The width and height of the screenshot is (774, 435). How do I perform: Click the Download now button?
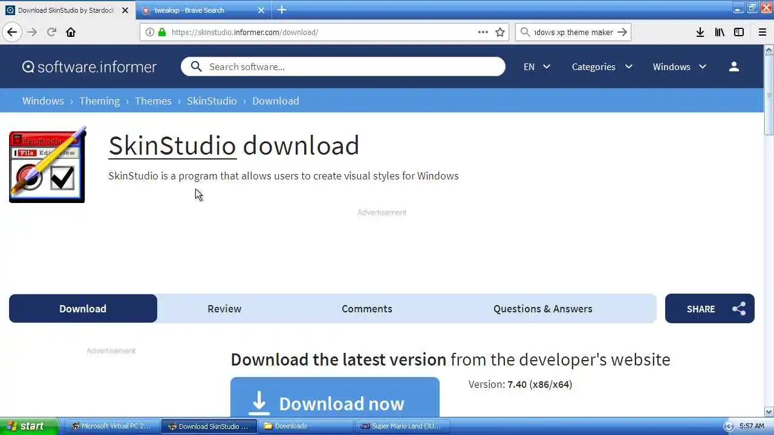coord(335,398)
